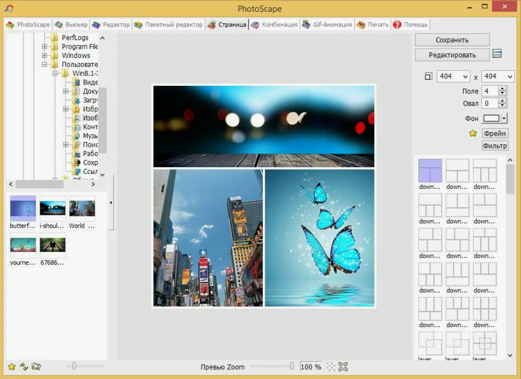This screenshot has width=521, height=379.
Task: Collapse the left panel with arrow handle
Action: pyautogui.click(x=111, y=202)
